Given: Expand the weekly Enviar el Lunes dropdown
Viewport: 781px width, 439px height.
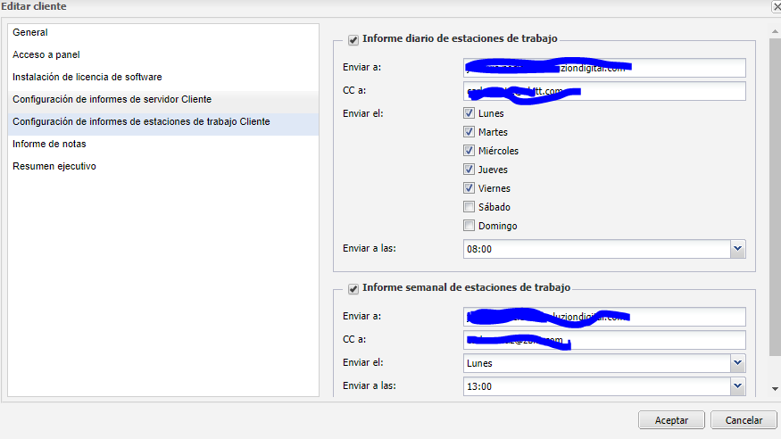Looking at the screenshot, I should click(737, 363).
